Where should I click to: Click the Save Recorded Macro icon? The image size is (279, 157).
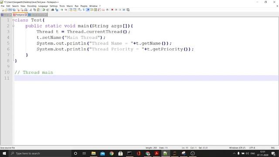coord(128,10)
